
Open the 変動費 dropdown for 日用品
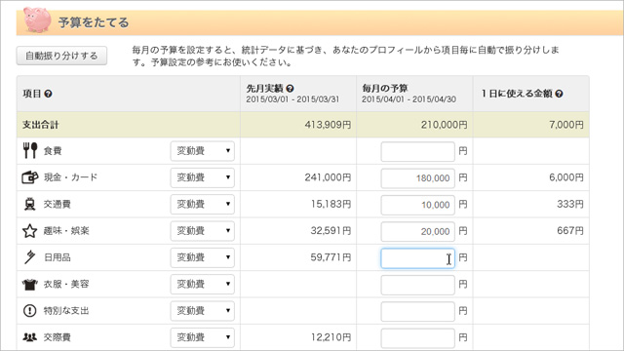pos(203,257)
